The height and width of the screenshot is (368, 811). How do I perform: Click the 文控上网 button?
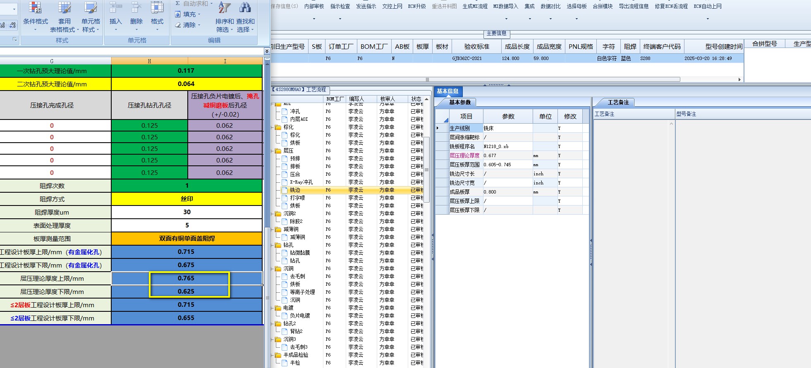[x=392, y=6]
